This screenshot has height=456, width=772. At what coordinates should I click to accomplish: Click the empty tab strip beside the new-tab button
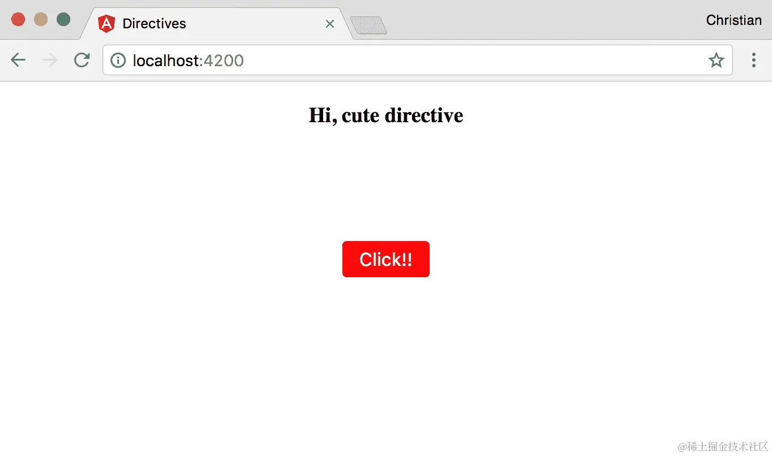tap(538, 23)
